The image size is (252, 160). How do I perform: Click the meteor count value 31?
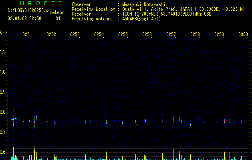tap(58, 18)
